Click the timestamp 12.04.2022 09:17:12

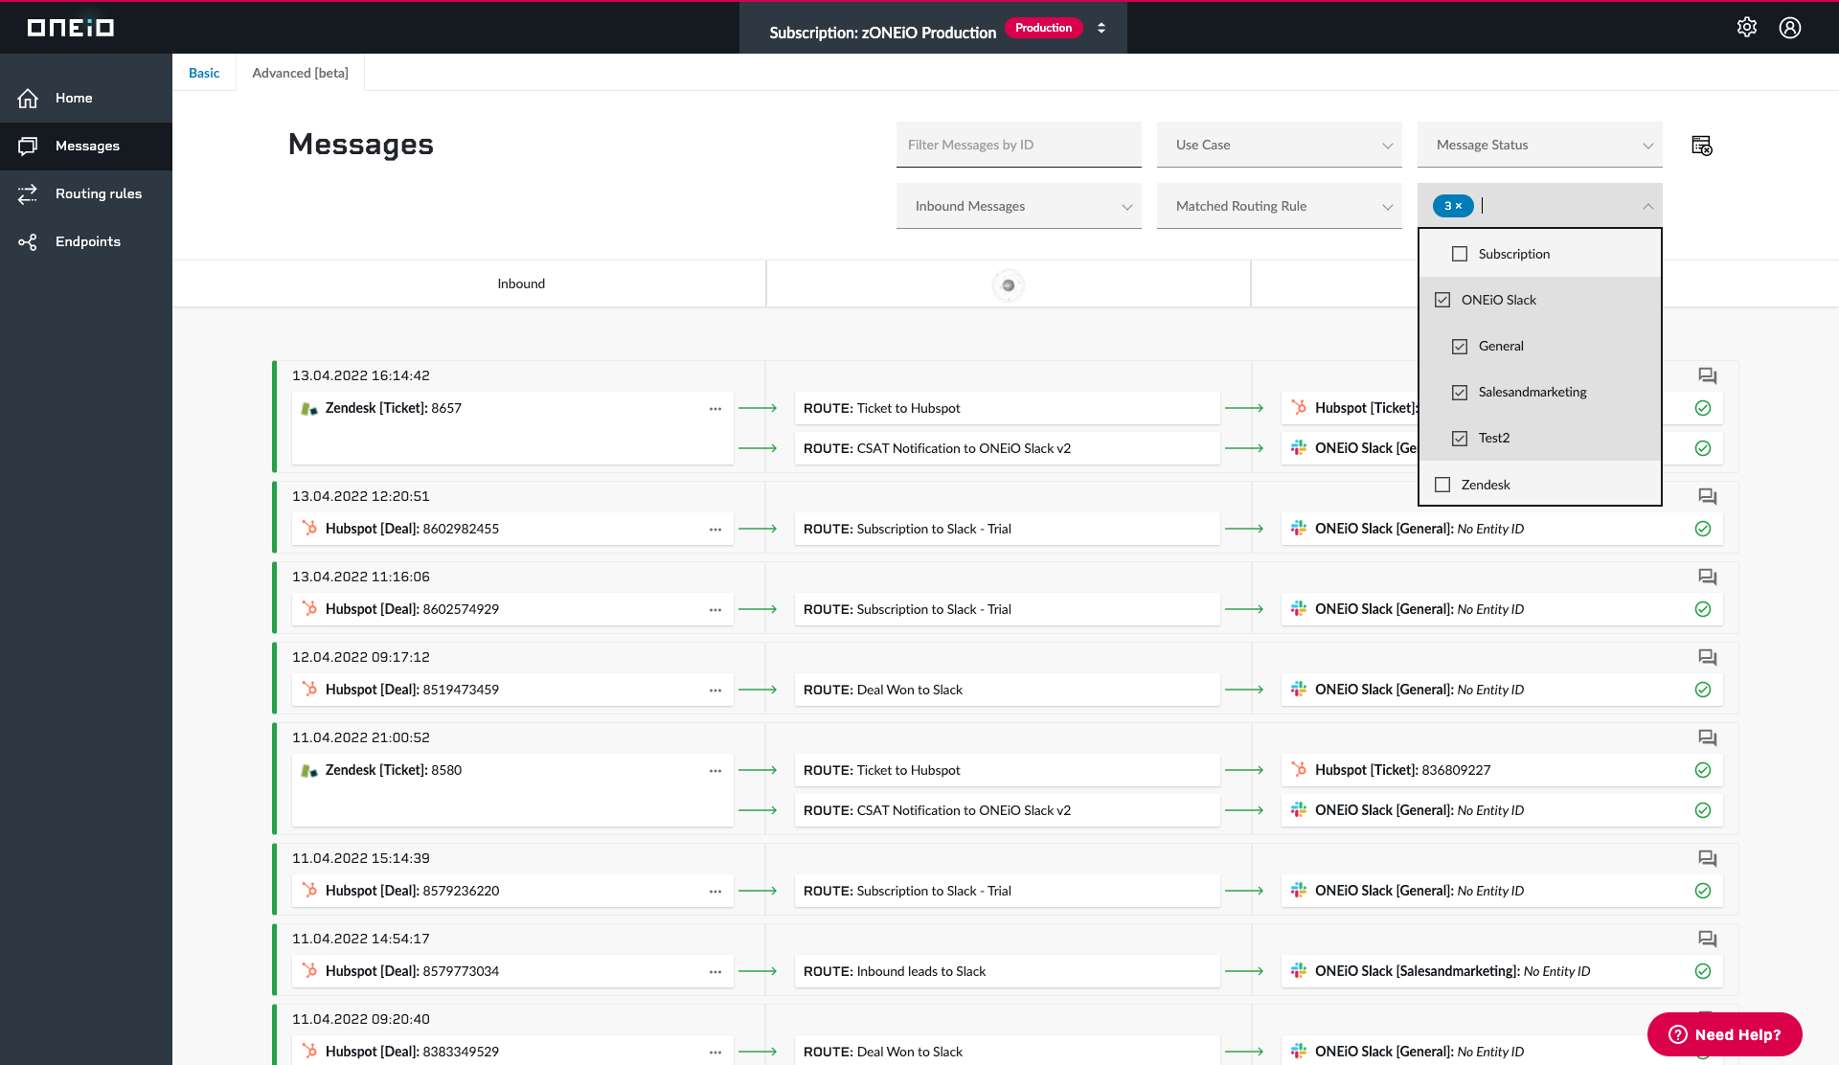click(361, 657)
